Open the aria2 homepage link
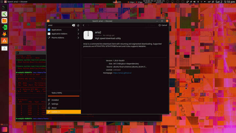236x133 pixels. point(122,73)
